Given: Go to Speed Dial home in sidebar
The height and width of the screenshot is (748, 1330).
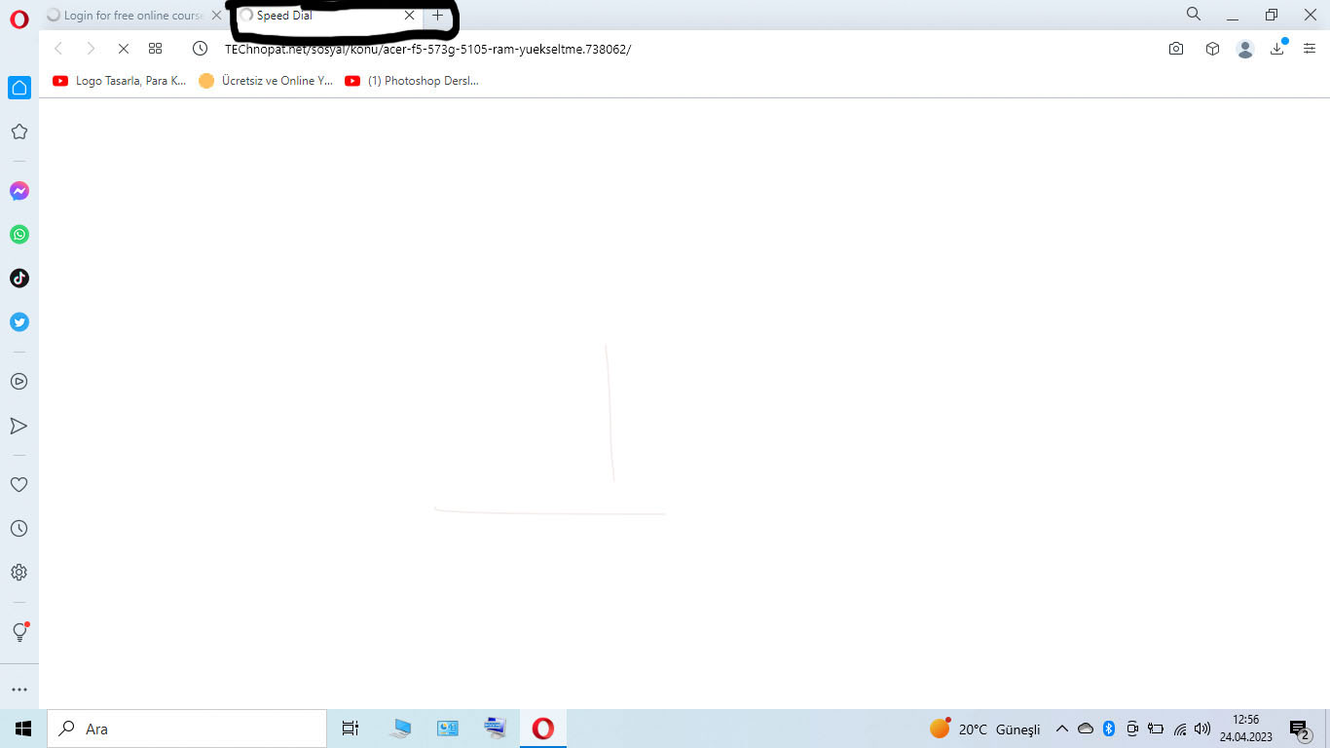Looking at the screenshot, I should 19,88.
